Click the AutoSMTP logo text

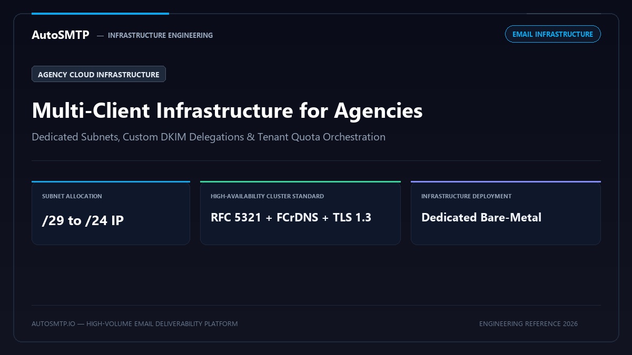61,35
